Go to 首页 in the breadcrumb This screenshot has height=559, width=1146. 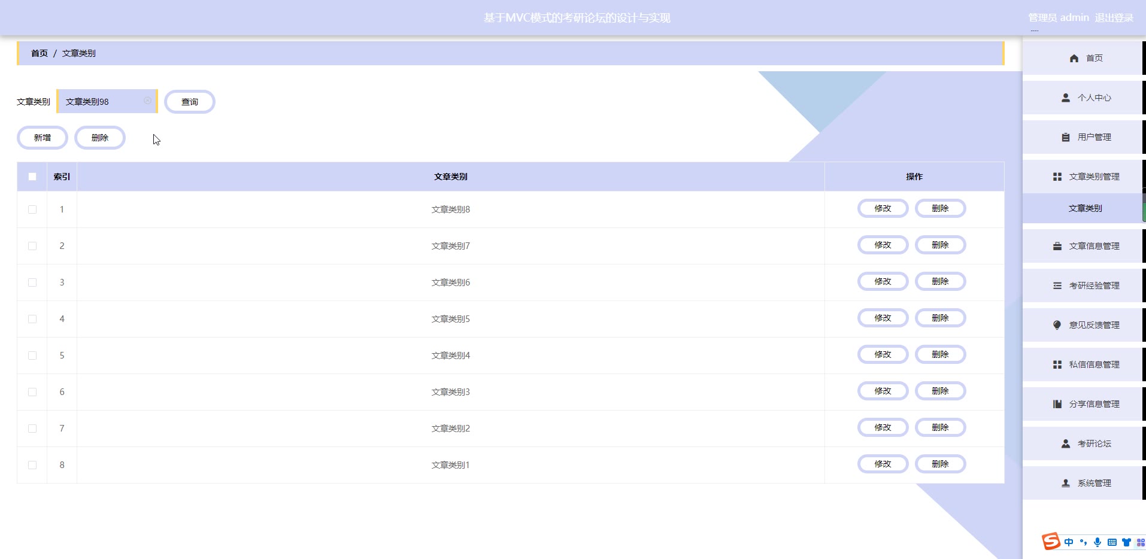tap(40, 53)
